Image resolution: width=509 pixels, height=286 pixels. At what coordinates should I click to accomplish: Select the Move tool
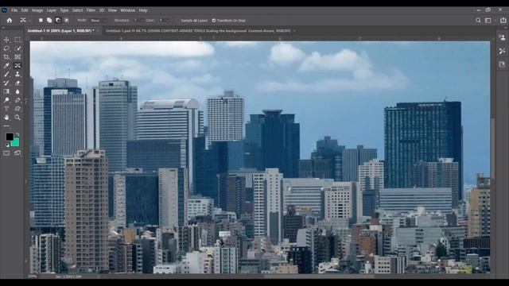(6, 40)
